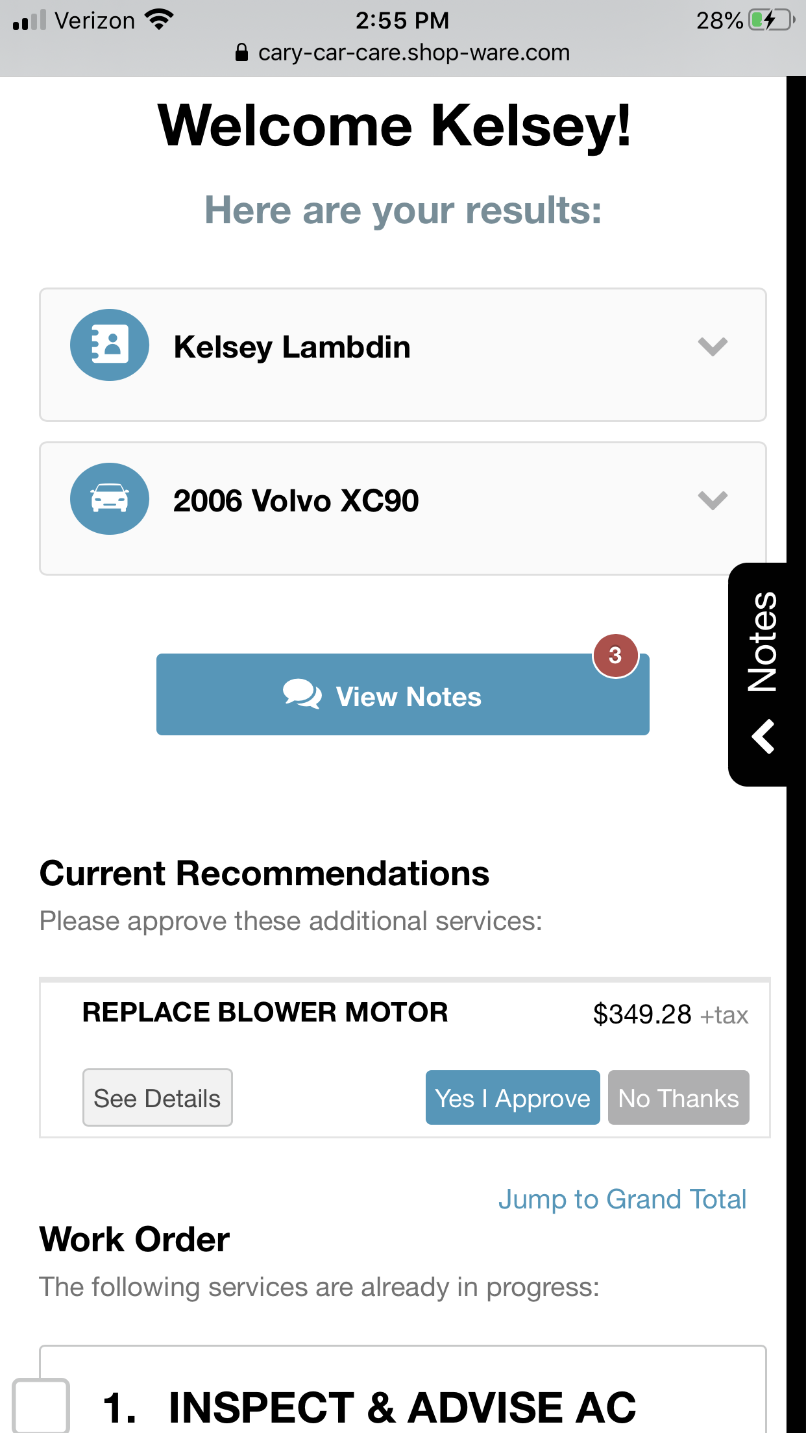Decline with No Thanks button
Screen dimensions: 806x1433
(x=678, y=1097)
